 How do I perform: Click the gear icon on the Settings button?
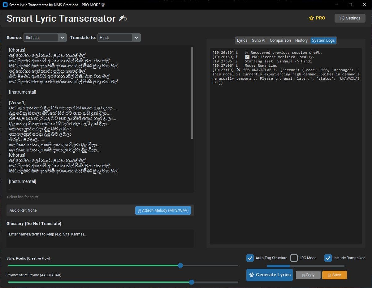pyautogui.click(x=342, y=18)
